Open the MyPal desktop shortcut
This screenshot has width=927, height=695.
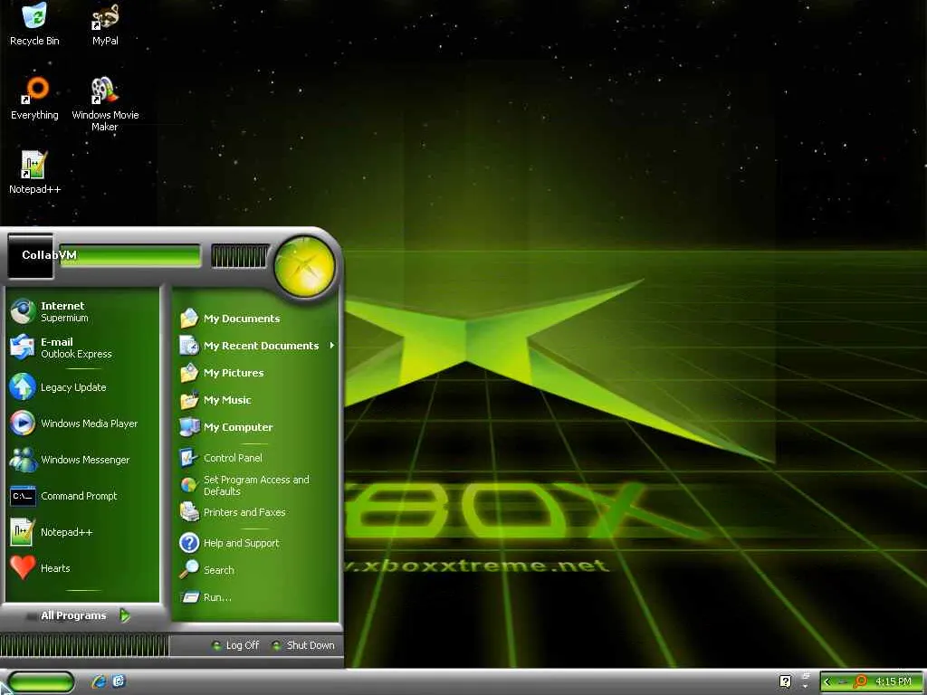pyautogui.click(x=105, y=24)
